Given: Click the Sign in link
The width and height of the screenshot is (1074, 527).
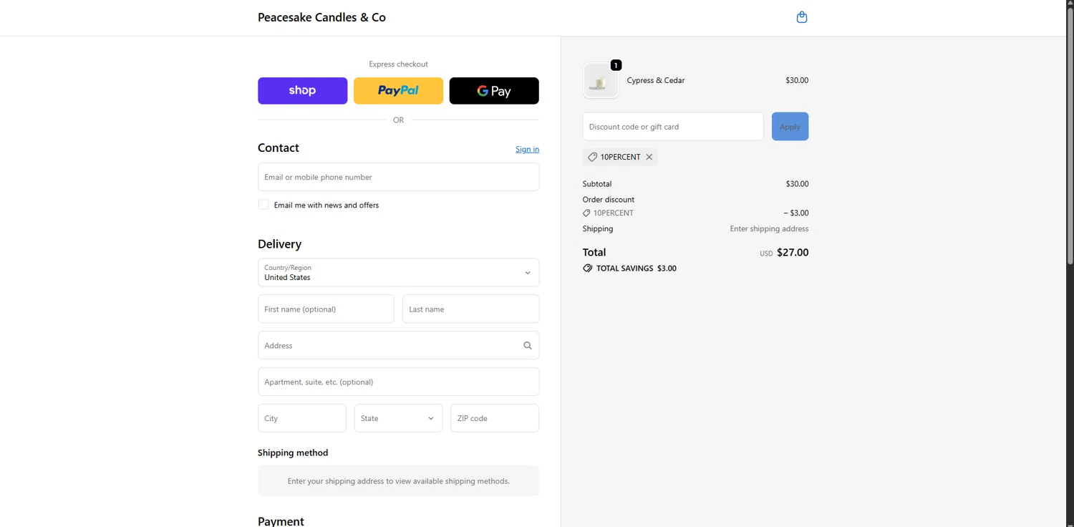Looking at the screenshot, I should pyautogui.click(x=528, y=149).
